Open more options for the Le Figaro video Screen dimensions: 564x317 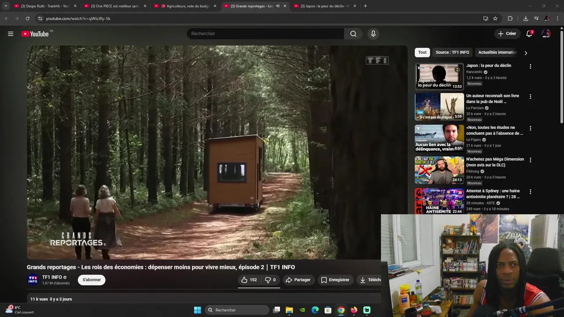coord(531,128)
